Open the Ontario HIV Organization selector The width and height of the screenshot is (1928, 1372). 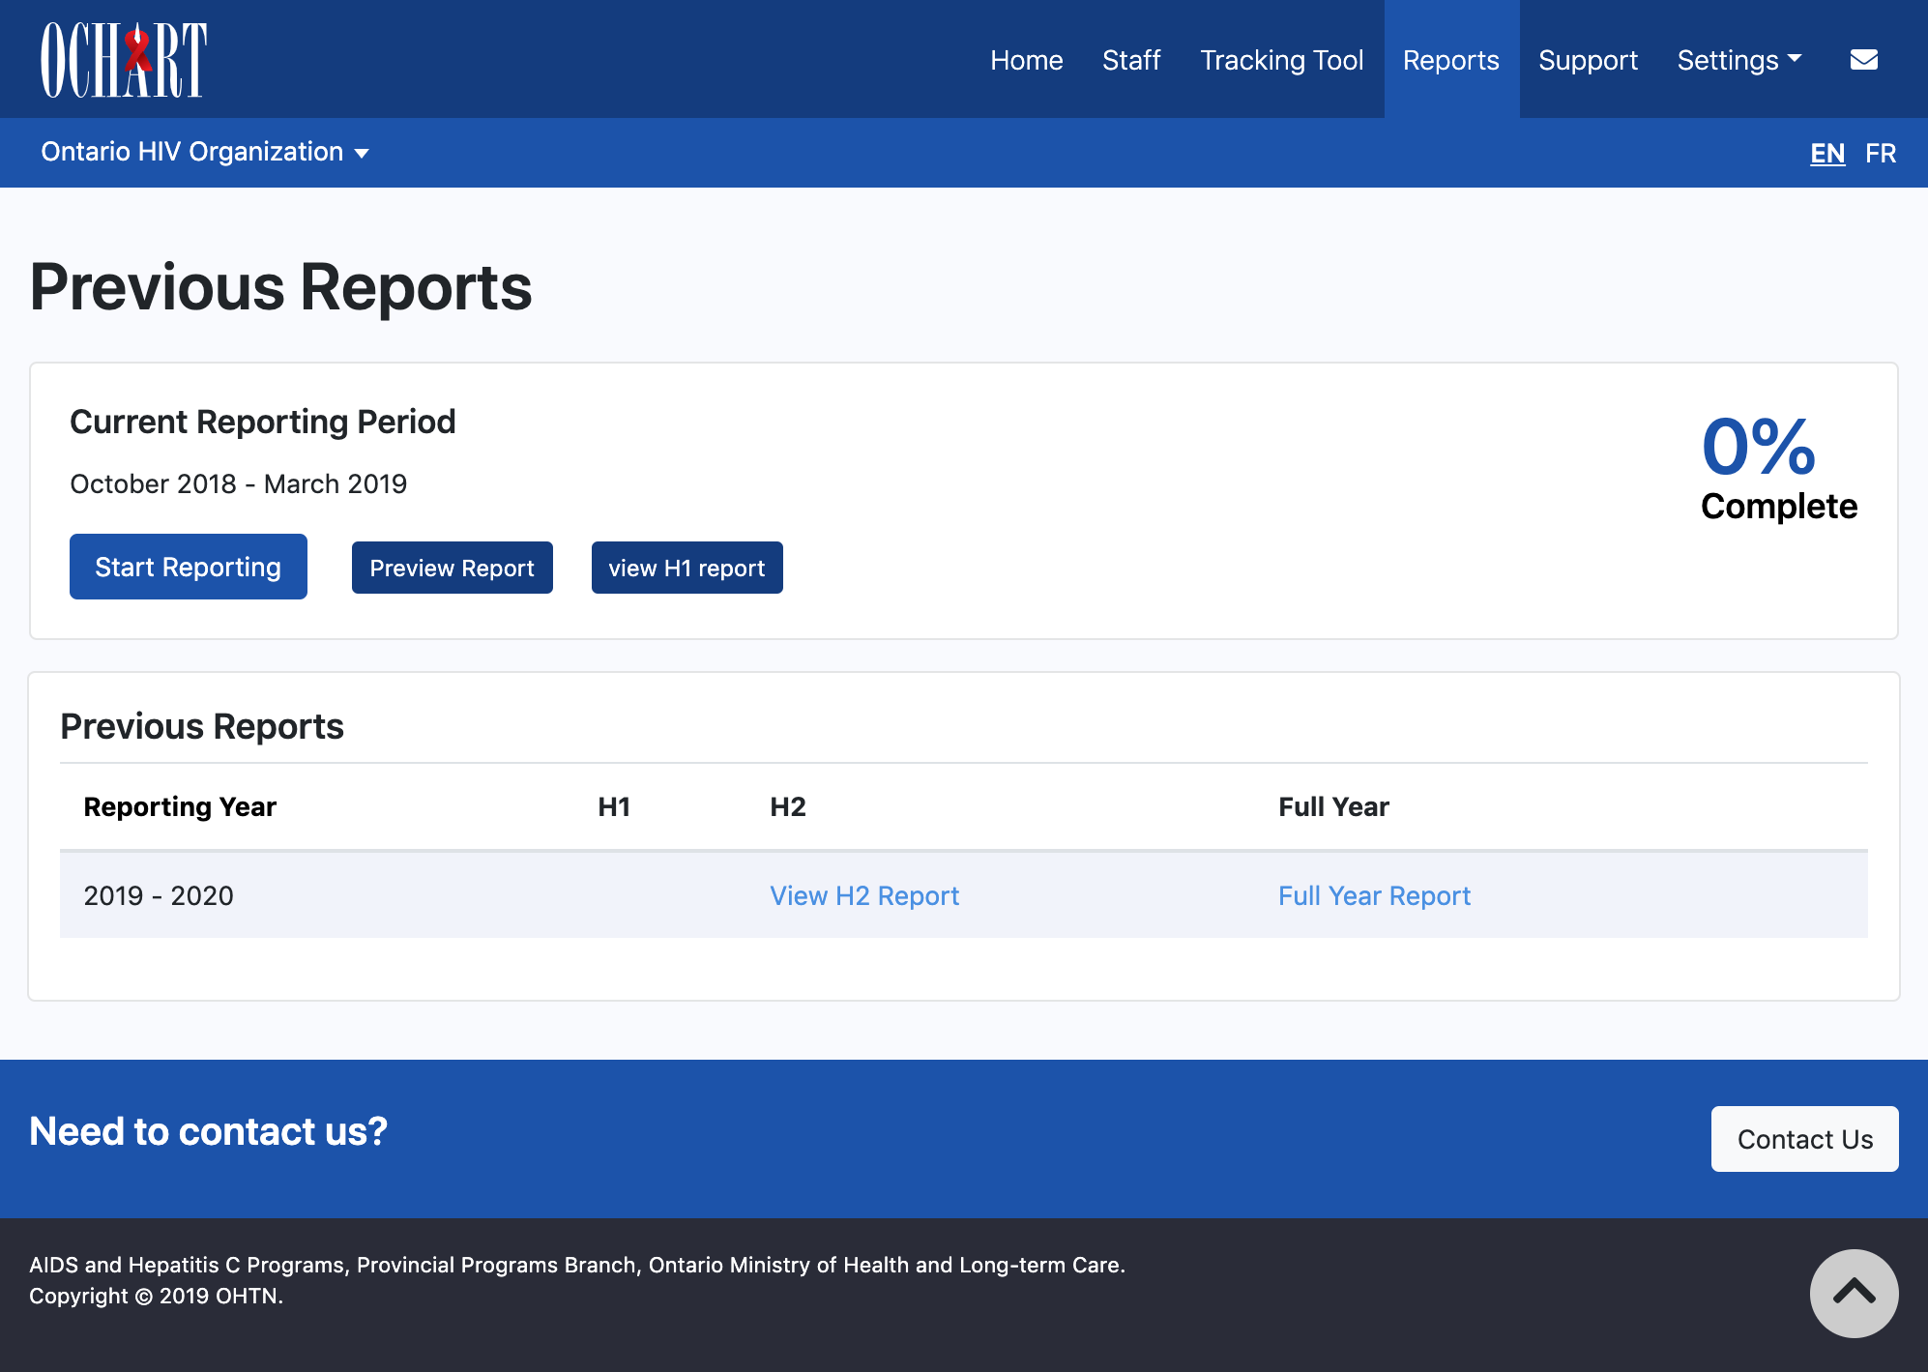(205, 152)
